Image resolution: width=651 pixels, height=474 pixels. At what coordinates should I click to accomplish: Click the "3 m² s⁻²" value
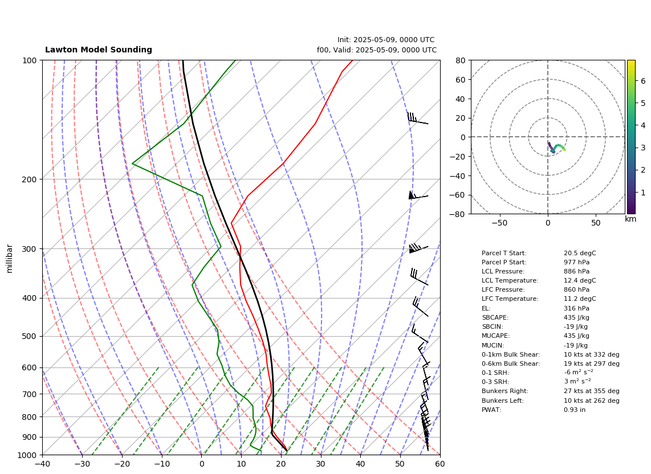(x=577, y=382)
